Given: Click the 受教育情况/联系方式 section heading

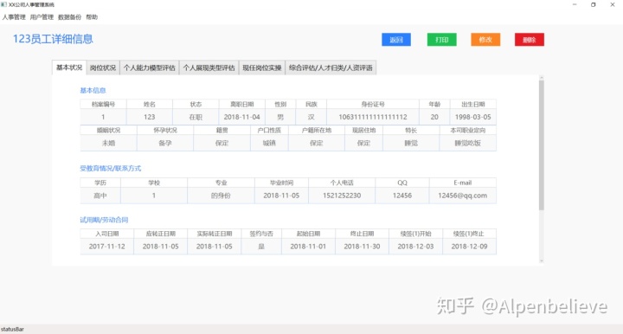Looking at the screenshot, I should [111, 169].
